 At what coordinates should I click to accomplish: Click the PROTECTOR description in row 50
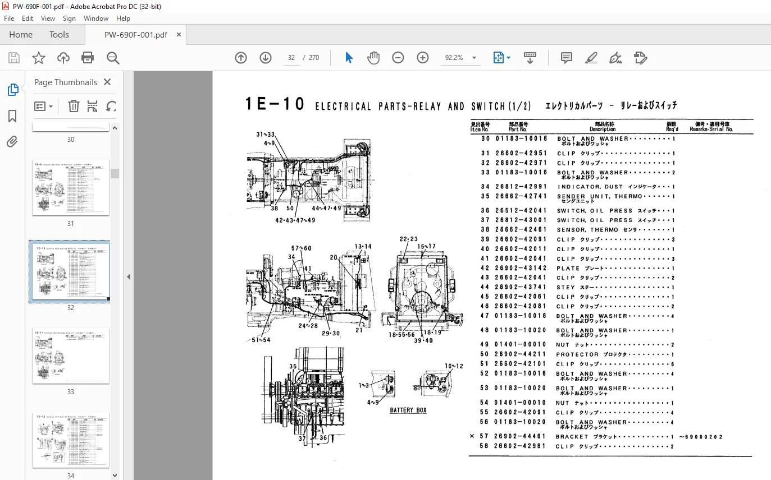[577, 354]
